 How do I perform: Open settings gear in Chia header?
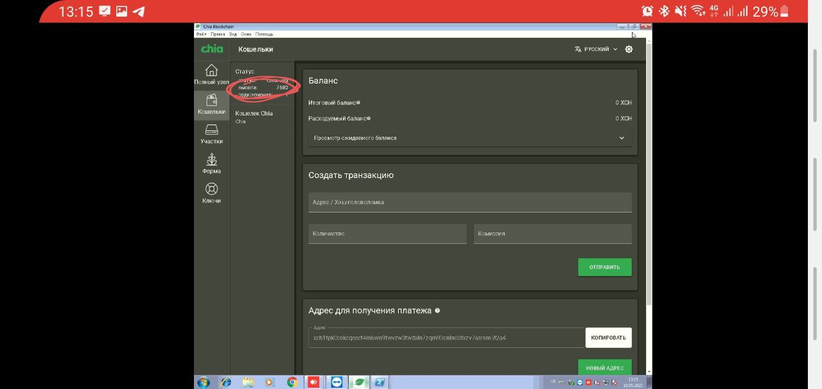(x=629, y=49)
